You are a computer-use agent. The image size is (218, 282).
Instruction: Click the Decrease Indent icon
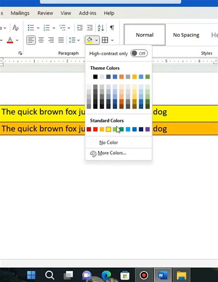tap(80, 28)
